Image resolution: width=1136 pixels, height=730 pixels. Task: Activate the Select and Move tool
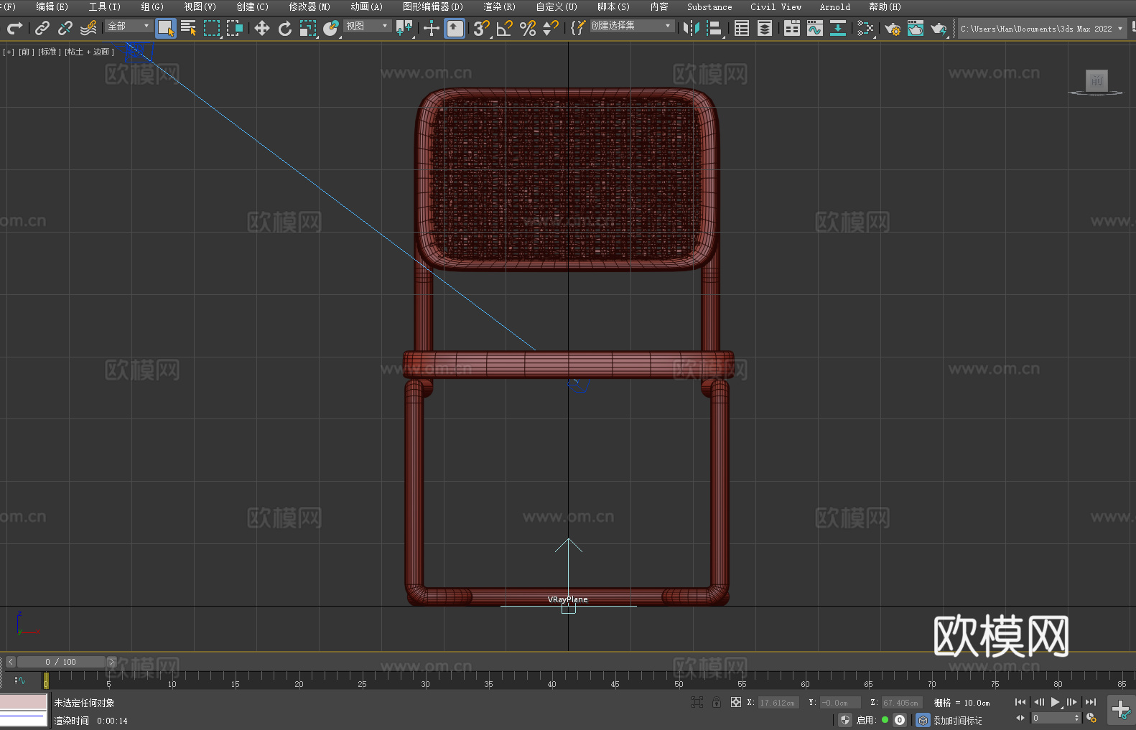pyautogui.click(x=262, y=28)
